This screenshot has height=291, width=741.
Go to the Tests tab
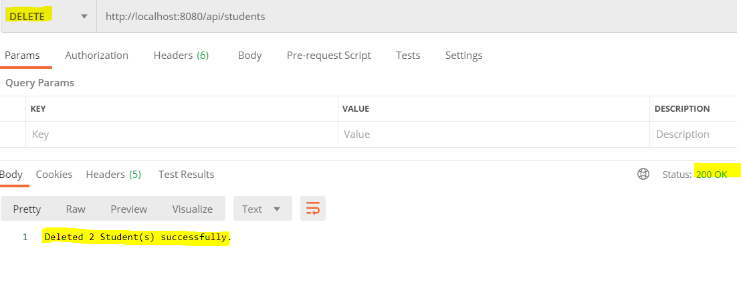408,56
